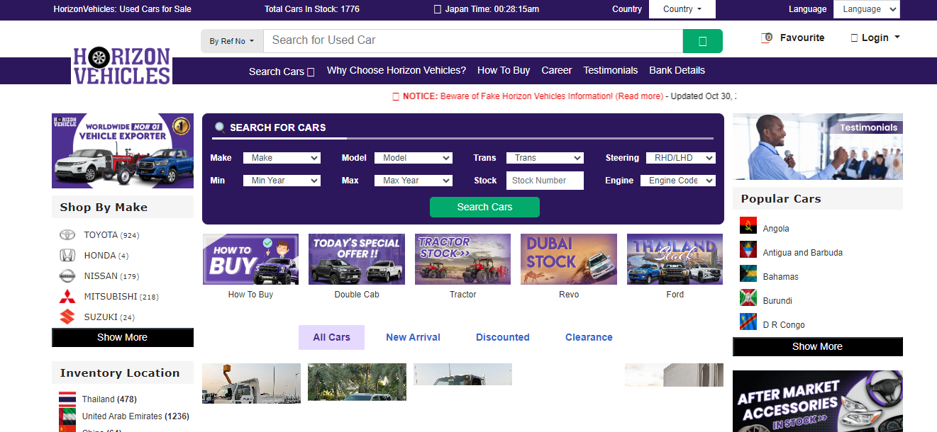
Task: Click the Worldwide Vehicle Exporter banner
Action: [x=123, y=151]
